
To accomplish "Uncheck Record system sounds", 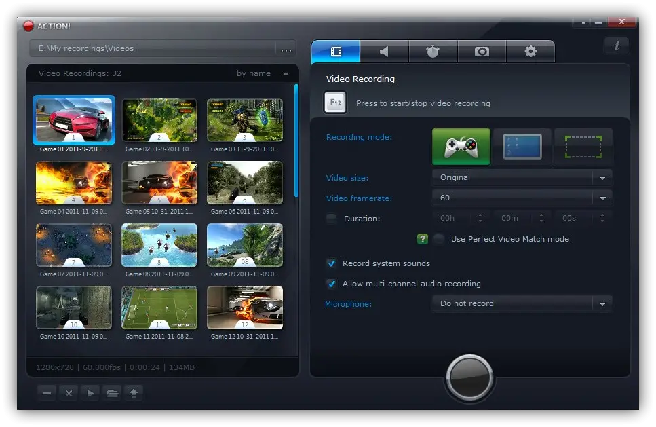I will pos(331,263).
